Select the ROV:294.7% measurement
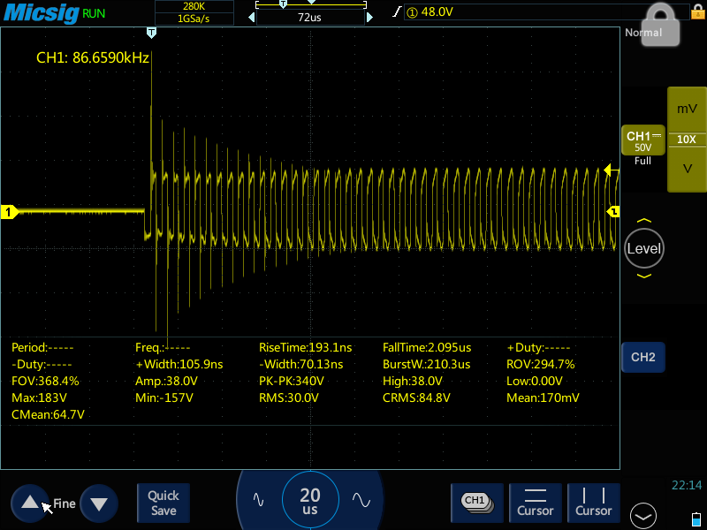Viewport: 707px width, 530px height. pyautogui.click(x=541, y=365)
